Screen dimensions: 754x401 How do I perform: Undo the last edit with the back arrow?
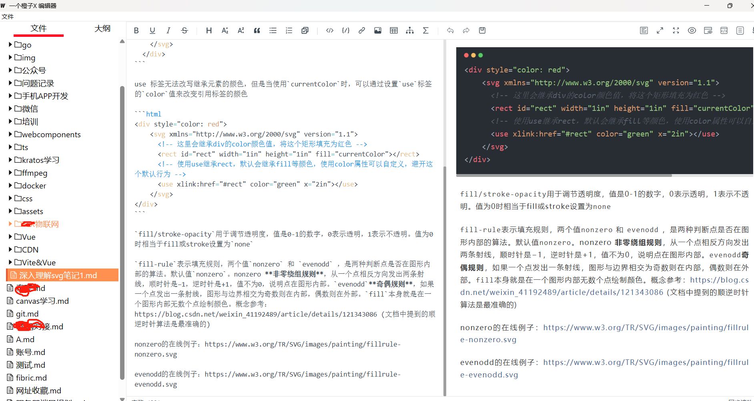pyautogui.click(x=450, y=30)
